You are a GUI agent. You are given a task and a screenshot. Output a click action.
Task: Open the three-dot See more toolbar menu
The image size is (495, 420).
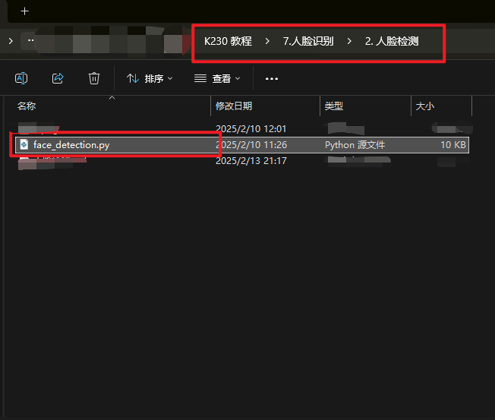click(272, 78)
